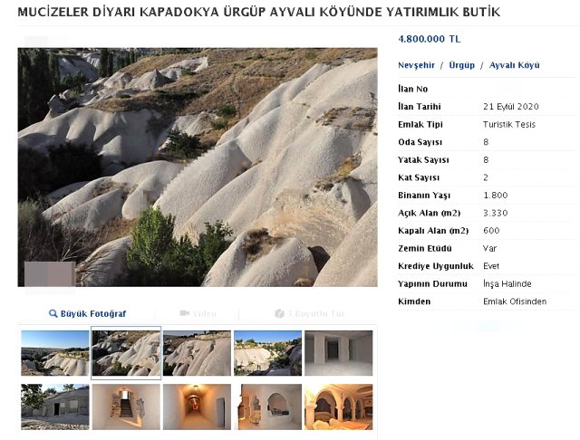Select the stone building exterior thumbnail
Screen dimensions: 580x440
click(x=55, y=407)
